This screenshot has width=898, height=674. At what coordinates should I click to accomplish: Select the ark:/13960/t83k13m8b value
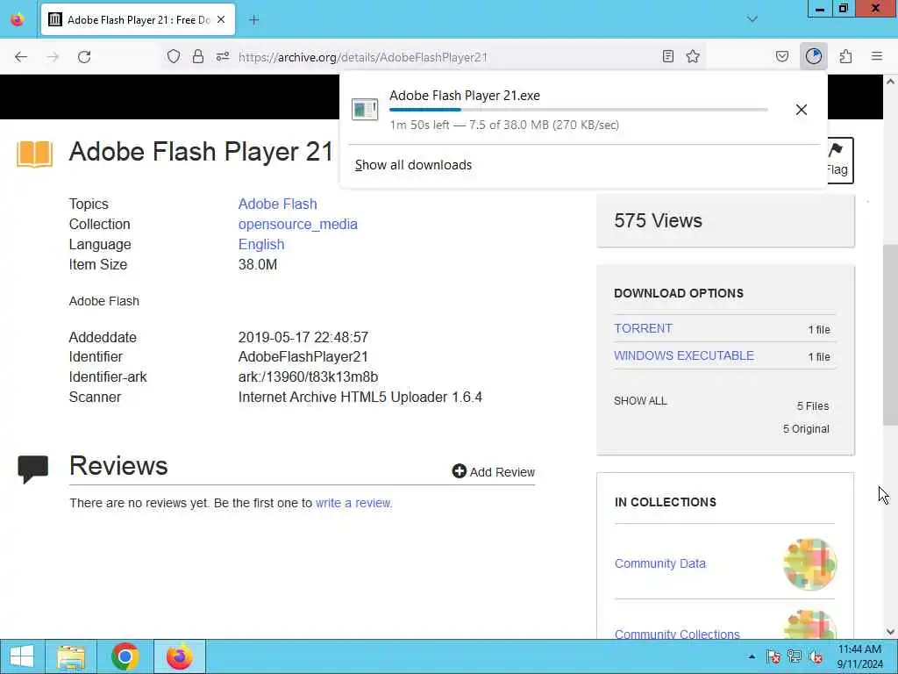tap(308, 376)
